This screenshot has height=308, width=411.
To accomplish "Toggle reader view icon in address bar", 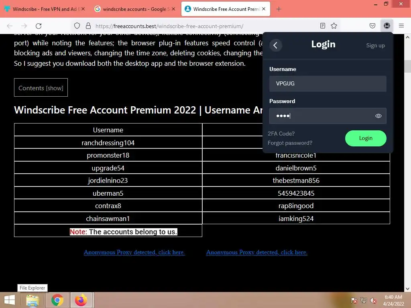I will 323,26.
